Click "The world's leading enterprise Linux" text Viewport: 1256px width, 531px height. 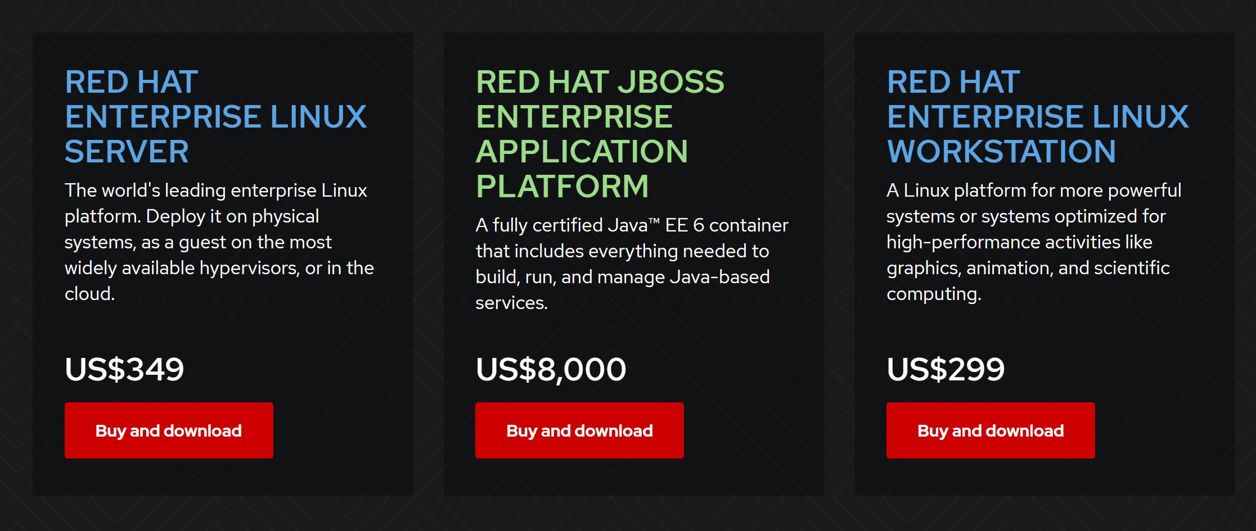tap(215, 190)
